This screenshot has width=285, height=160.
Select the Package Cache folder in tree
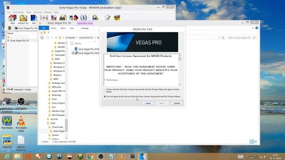[x=58, y=83]
